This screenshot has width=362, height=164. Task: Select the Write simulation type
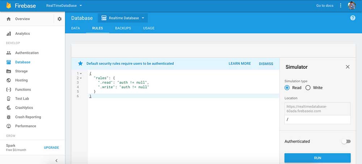pyautogui.click(x=308, y=88)
